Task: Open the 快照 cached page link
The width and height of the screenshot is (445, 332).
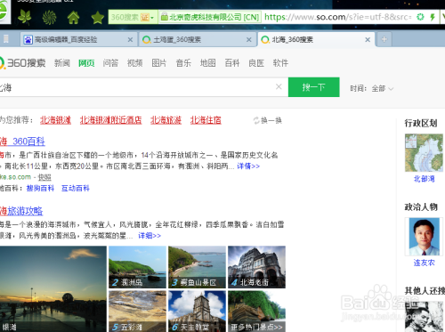Action: (x=44, y=177)
